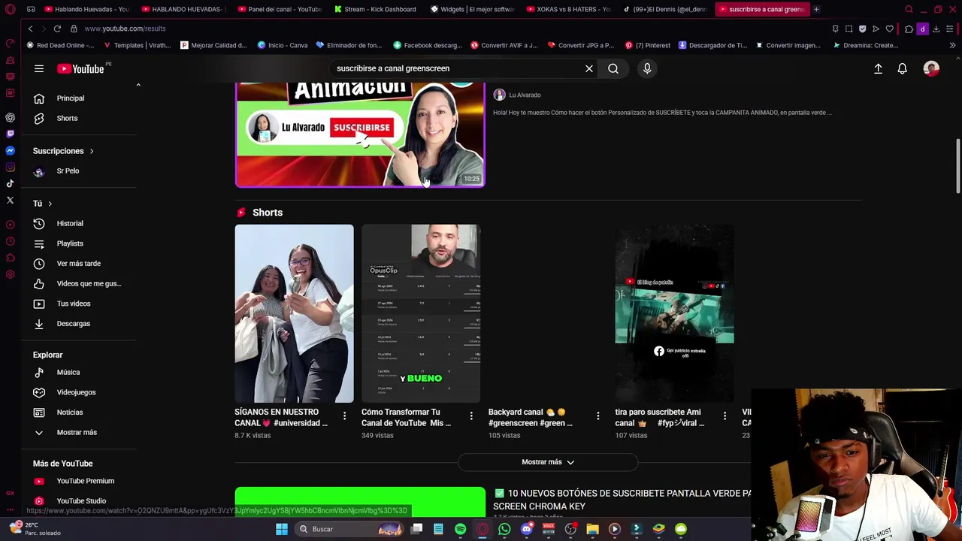Open TikTok in Opera sidebar
The width and height of the screenshot is (962, 541).
point(10,183)
